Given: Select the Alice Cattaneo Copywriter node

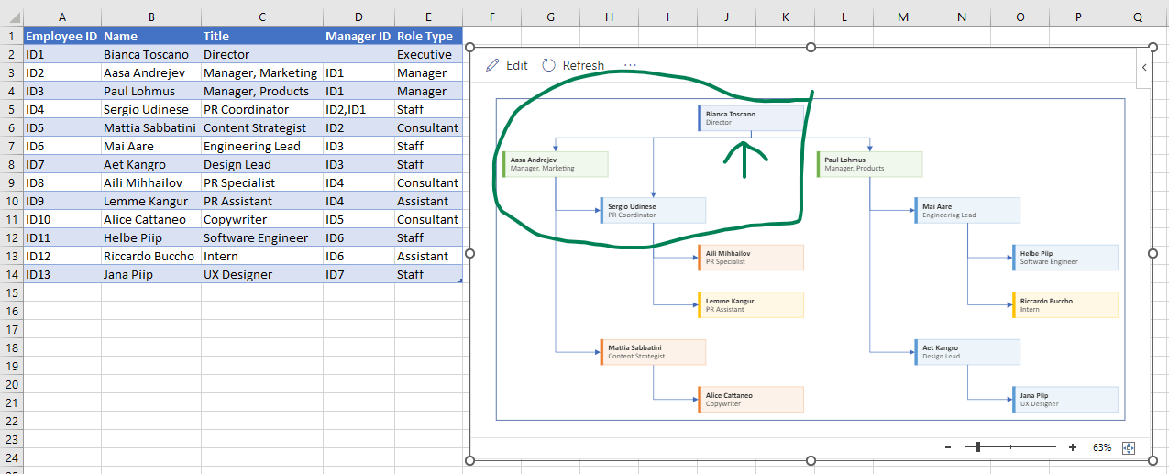Looking at the screenshot, I should [x=751, y=399].
